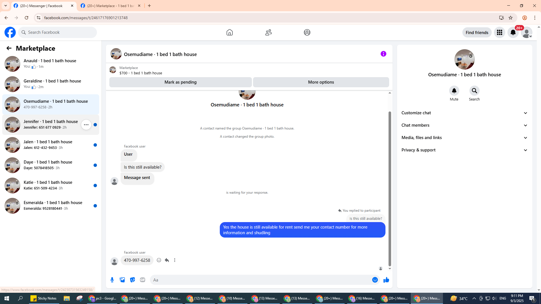Open a new browser tab
The height and width of the screenshot is (304, 541).
pos(149,6)
